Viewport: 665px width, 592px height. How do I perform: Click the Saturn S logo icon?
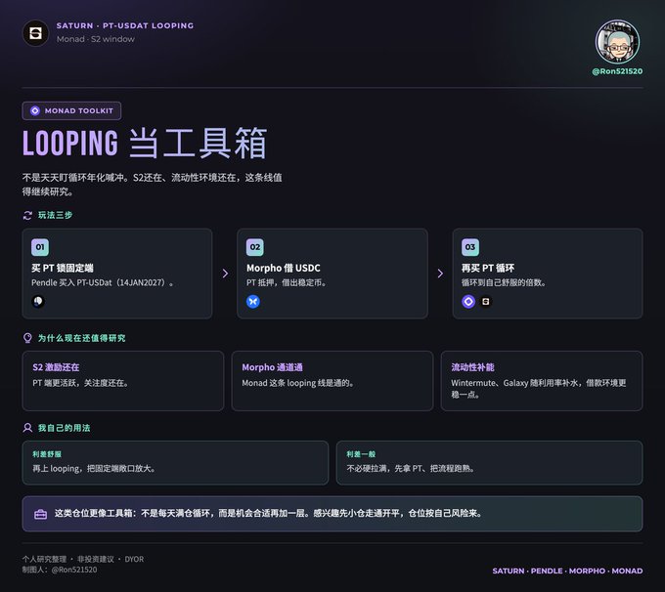[x=35, y=33]
